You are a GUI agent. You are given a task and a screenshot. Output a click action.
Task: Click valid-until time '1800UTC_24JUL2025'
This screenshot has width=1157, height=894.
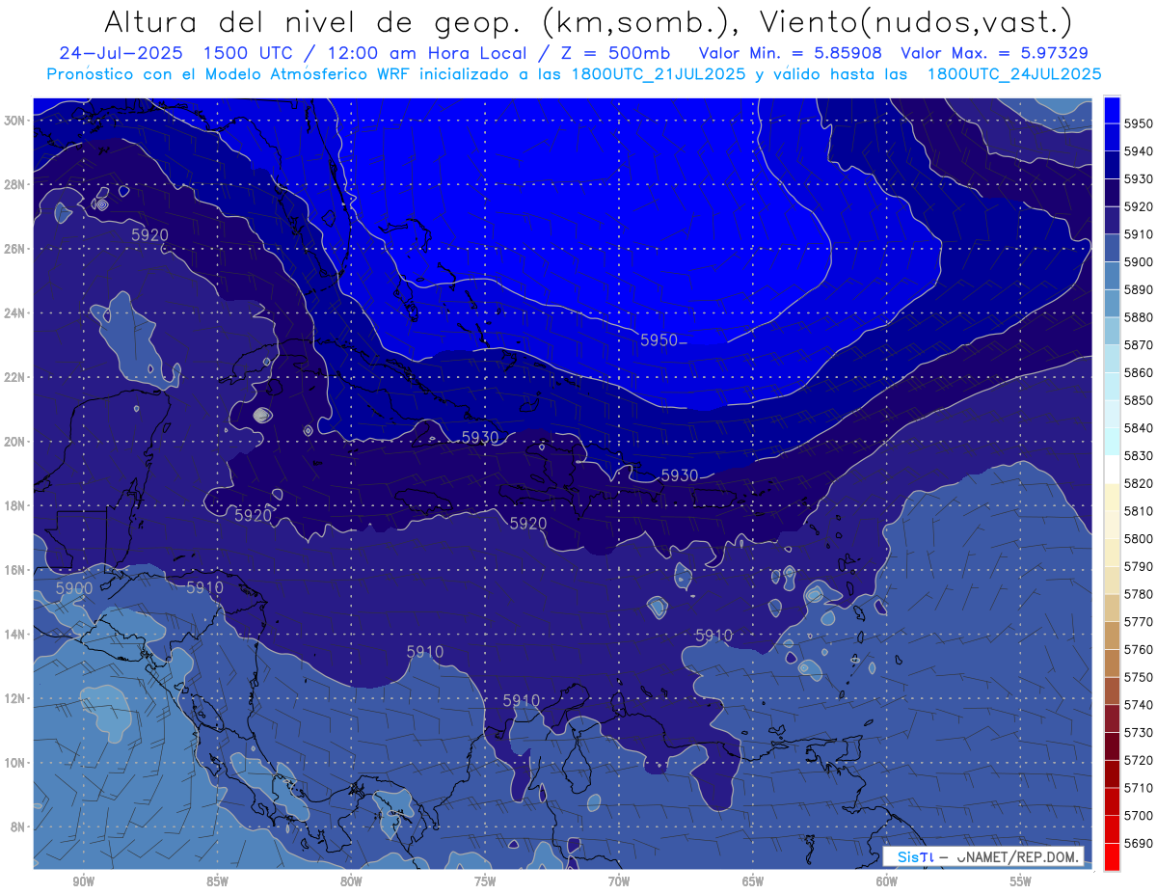point(1014,73)
